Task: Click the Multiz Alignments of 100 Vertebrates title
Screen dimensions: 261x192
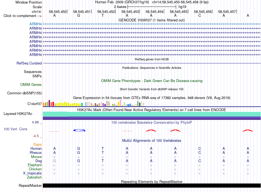Action: 152,140
